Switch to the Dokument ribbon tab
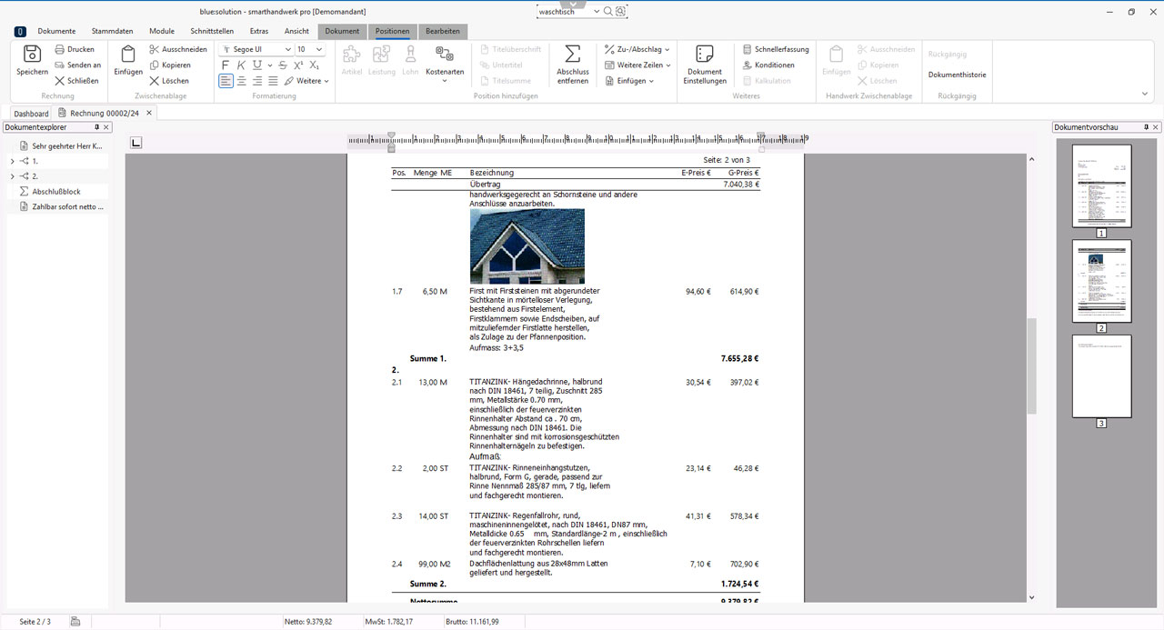Viewport: 1164px width, 630px height. point(343,31)
